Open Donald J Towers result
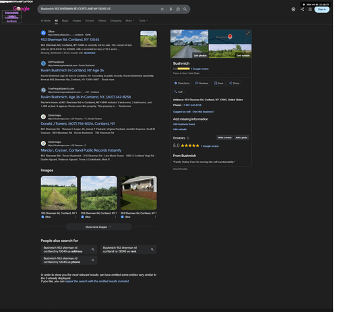The height and width of the screenshot is (312, 337). pos(78,124)
